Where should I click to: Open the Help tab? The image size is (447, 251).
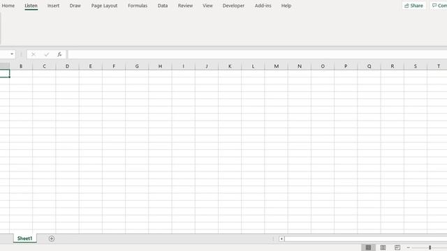pyautogui.click(x=286, y=6)
